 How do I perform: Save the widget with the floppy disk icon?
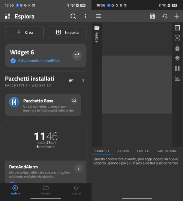pos(153,16)
